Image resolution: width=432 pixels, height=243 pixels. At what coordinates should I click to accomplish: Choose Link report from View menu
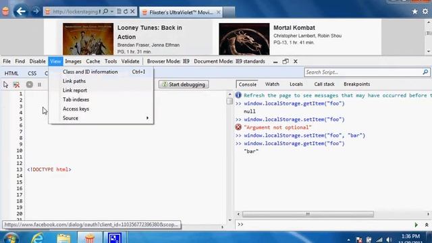tap(101, 90)
